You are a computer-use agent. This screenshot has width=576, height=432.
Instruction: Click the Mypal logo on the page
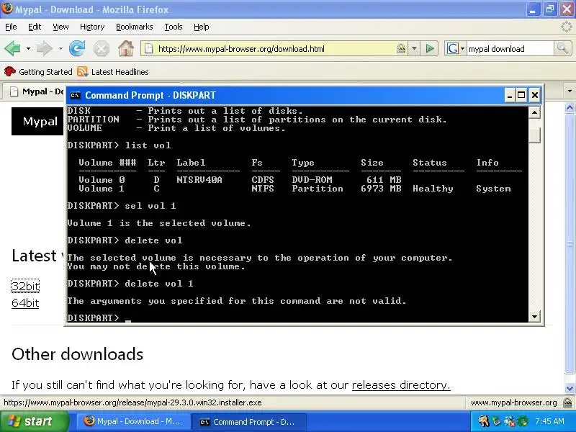pos(37,121)
